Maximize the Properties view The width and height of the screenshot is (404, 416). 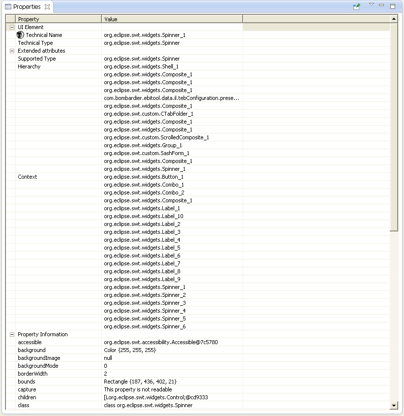(393, 6)
